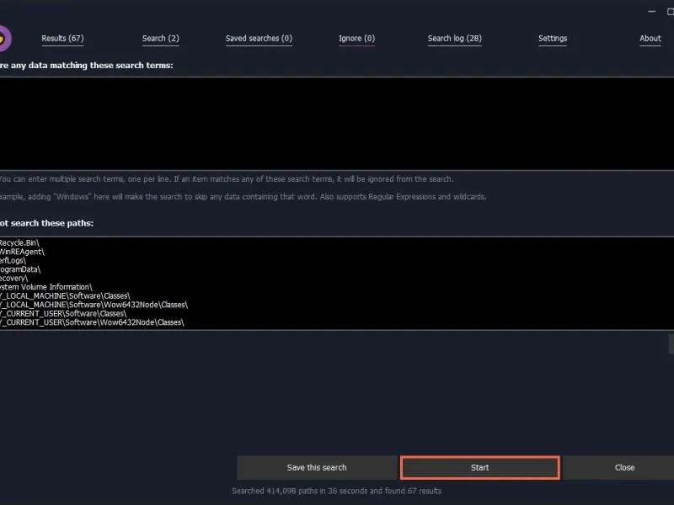Click the Recycle.Bin\ path entry
The image size is (674, 505).
19,242
